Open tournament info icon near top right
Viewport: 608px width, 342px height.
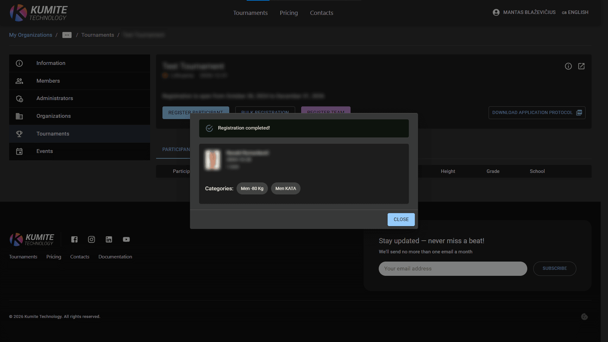568,66
